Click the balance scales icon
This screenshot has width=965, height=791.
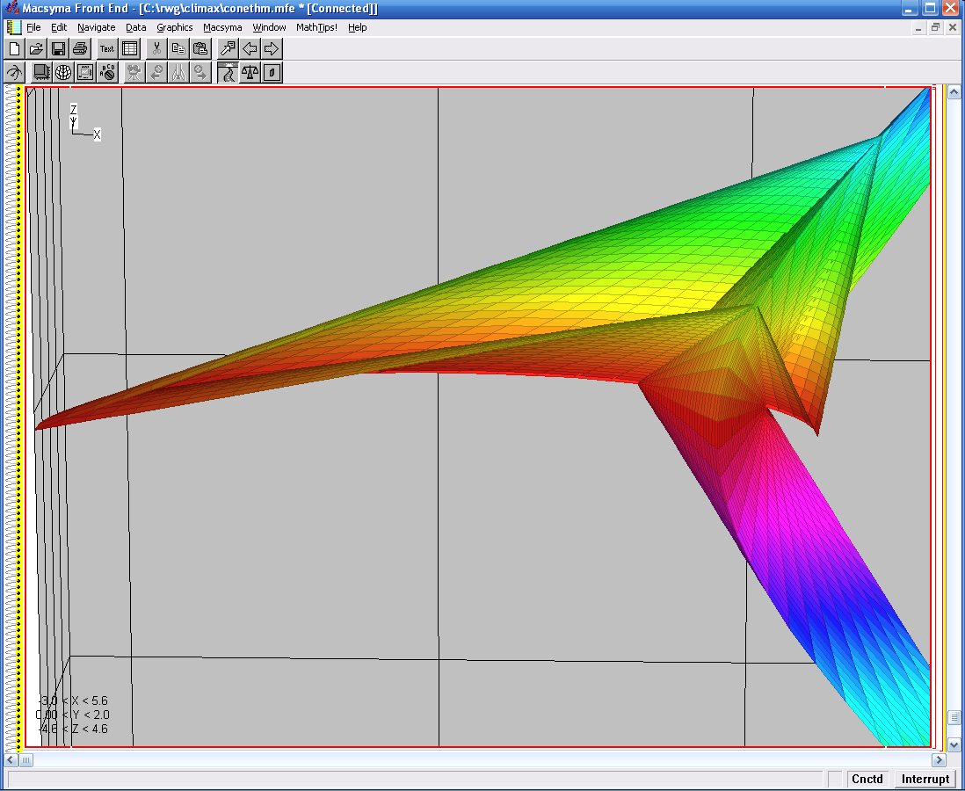tap(250, 73)
